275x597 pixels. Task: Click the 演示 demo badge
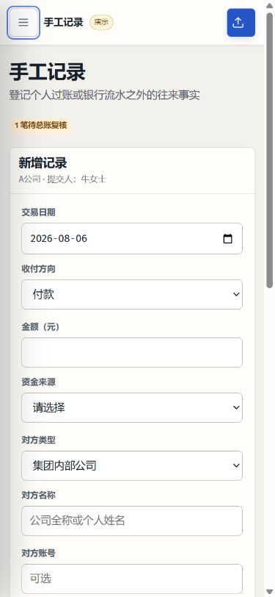click(101, 23)
